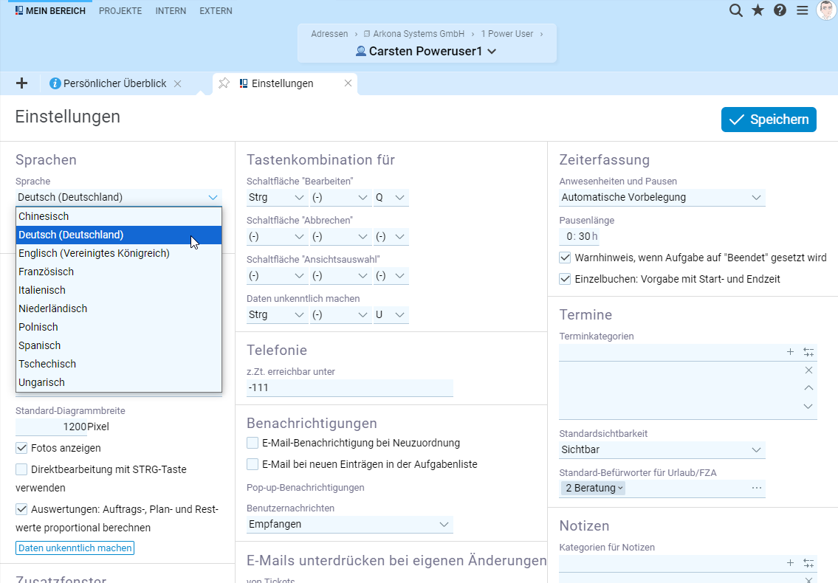Open Benutzernachrichten Empfangen dropdown
The image size is (838, 583).
click(x=349, y=524)
